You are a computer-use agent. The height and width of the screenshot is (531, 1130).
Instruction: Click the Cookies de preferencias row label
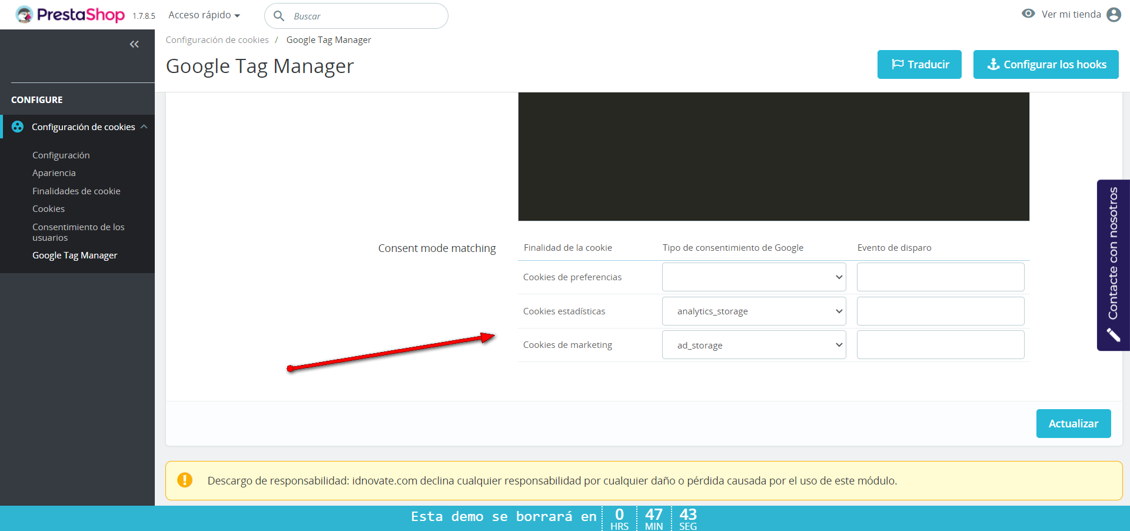point(572,277)
